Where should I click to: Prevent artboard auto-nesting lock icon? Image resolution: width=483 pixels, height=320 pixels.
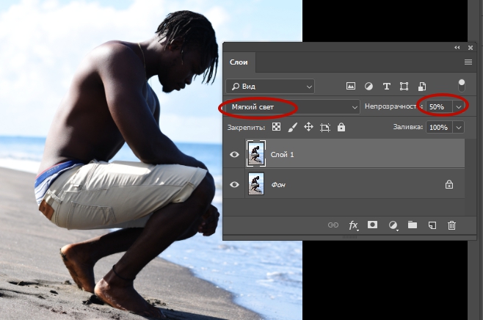click(x=325, y=127)
